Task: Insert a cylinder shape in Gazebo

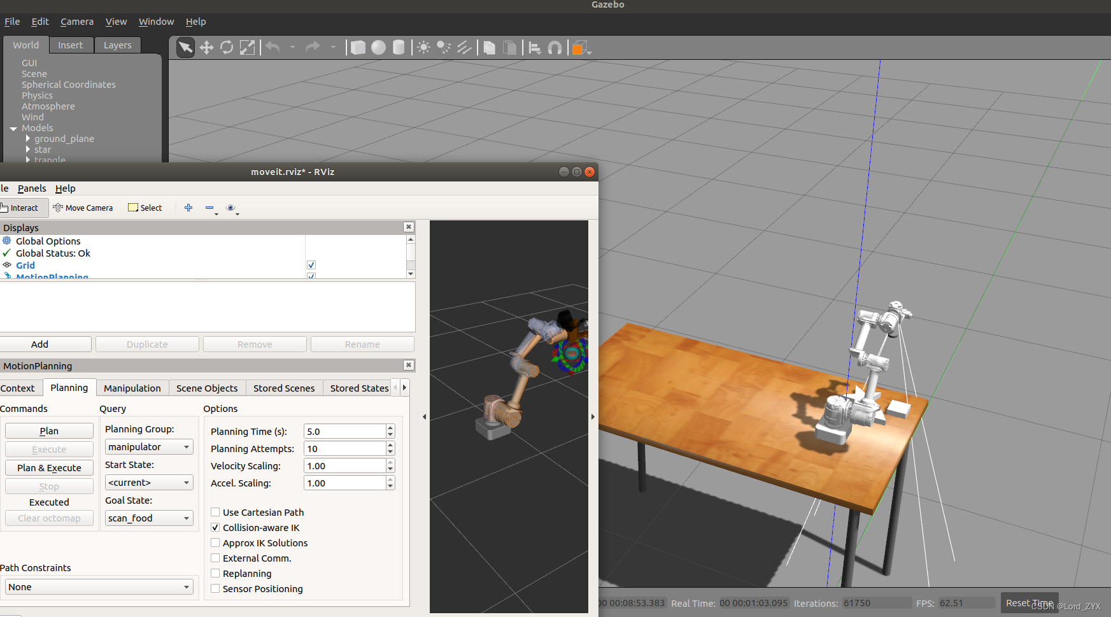Action: [x=399, y=48]
